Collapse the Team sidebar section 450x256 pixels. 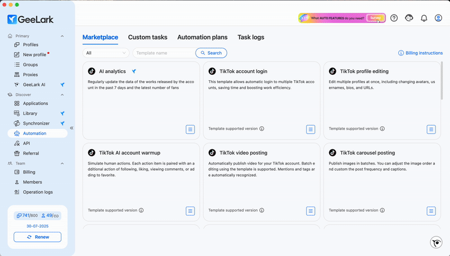coord(62,163)
